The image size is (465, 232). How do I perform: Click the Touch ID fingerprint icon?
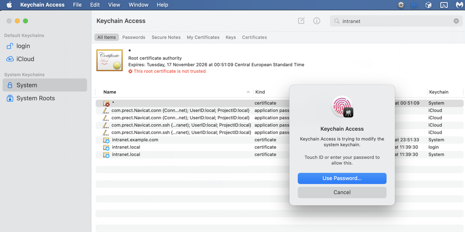[342, 107]
